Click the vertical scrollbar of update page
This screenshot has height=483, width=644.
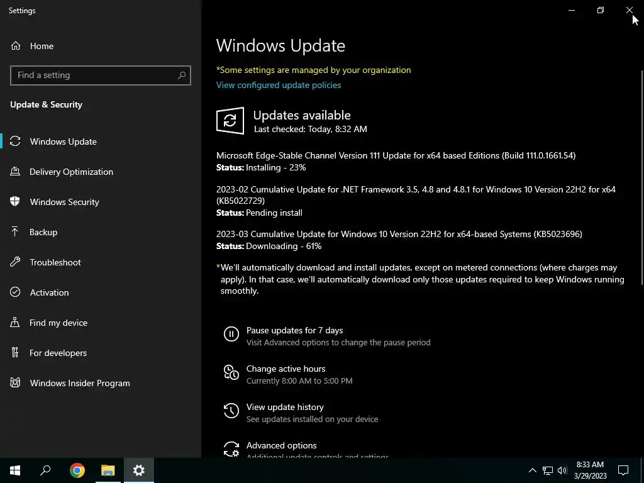pyautogui.click(x=642, y=177)
